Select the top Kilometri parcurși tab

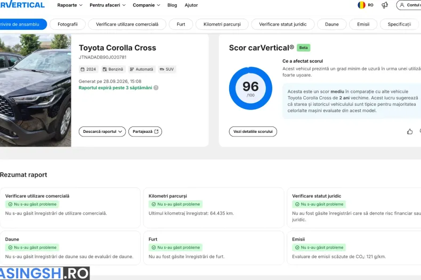click(222, 24)
